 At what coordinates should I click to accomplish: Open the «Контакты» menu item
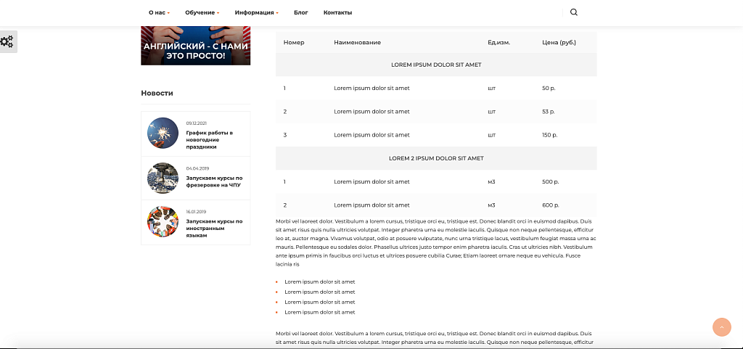(x=338, y=13)
